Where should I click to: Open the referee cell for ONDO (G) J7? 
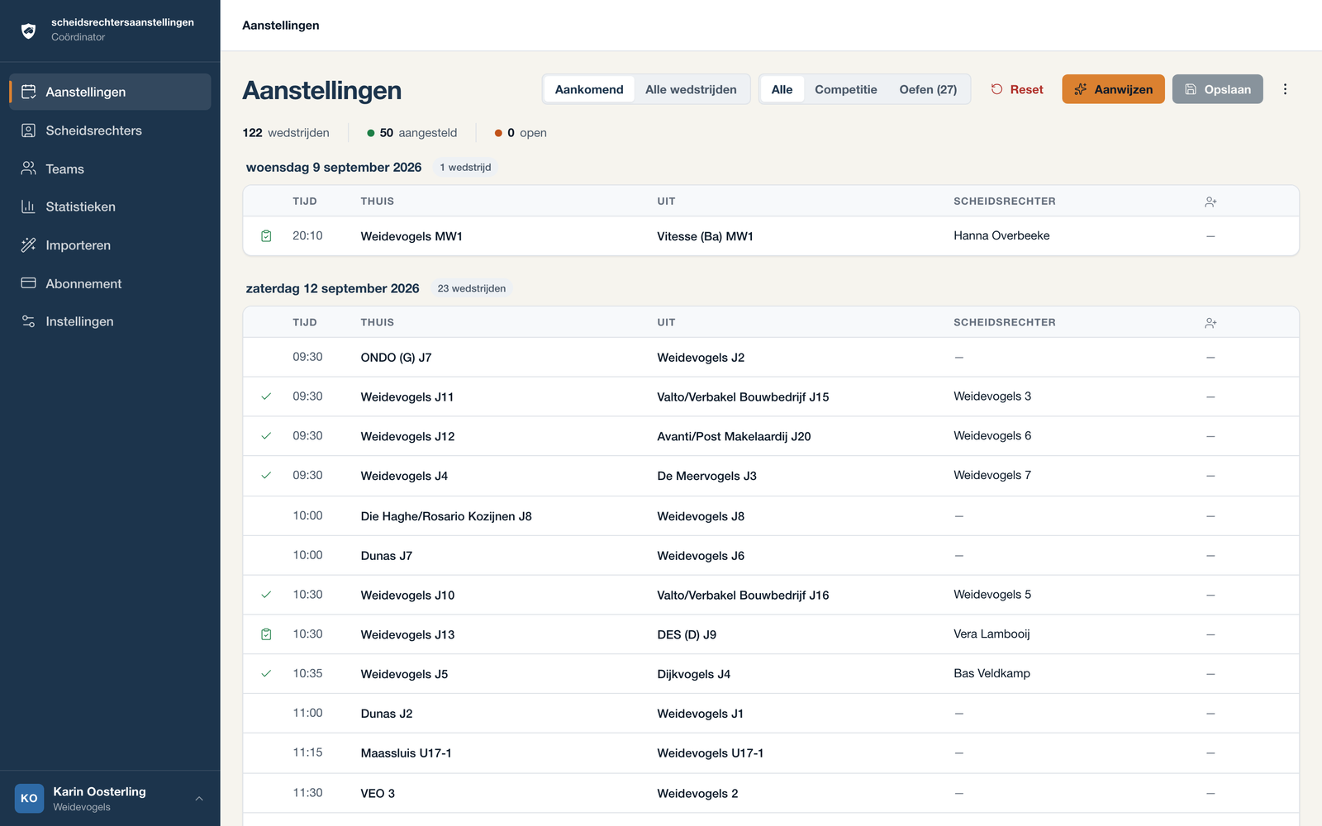[958, 358]
